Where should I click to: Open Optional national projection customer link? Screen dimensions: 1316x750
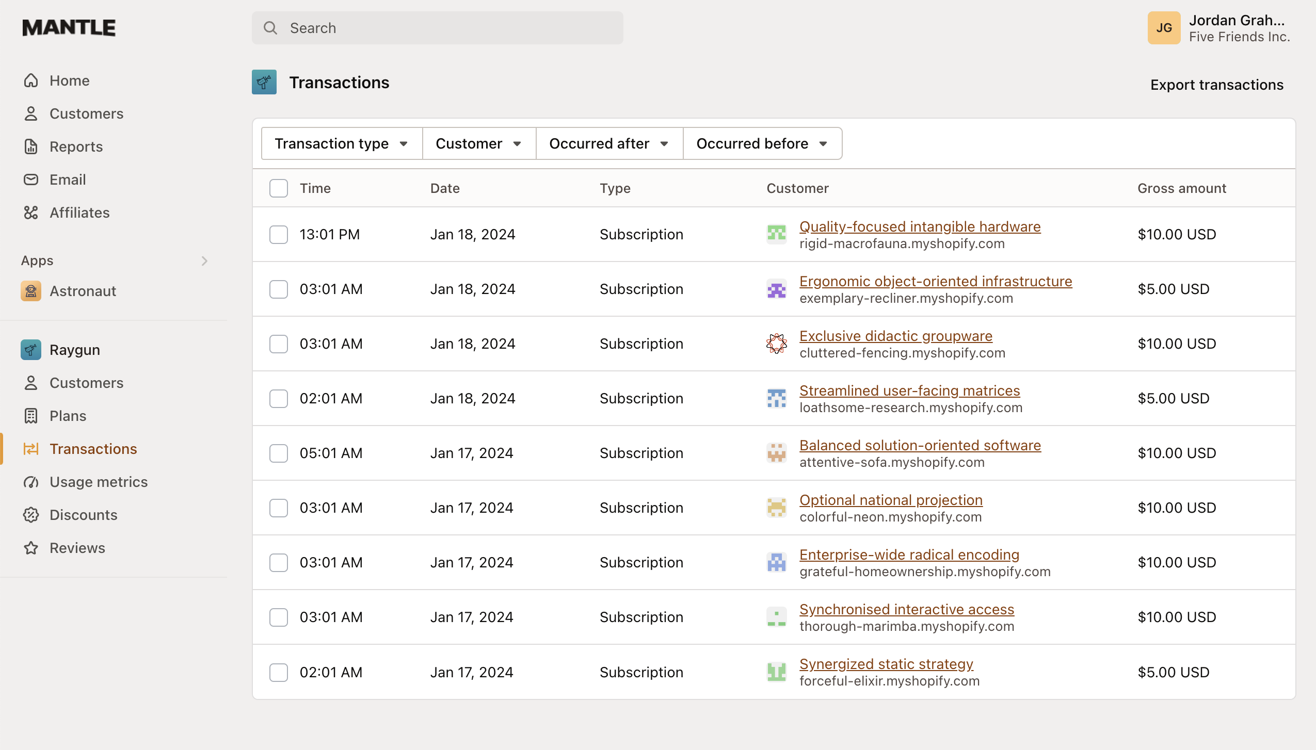[891, 500]
